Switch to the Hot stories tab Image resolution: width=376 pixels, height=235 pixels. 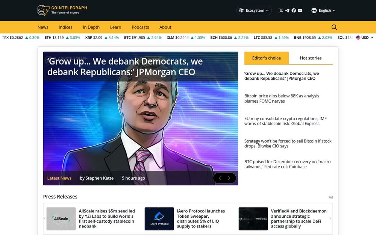[311, 58]
